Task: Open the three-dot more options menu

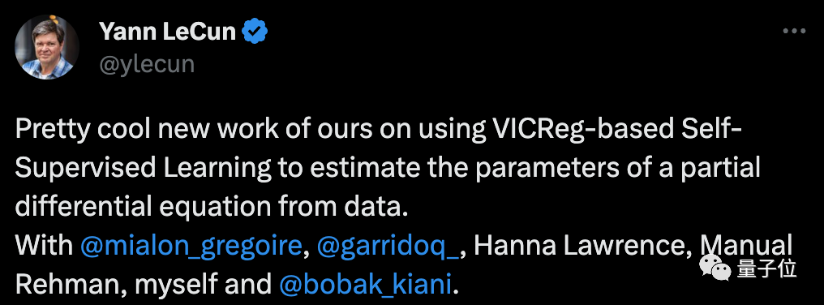Action: point(794,31)
